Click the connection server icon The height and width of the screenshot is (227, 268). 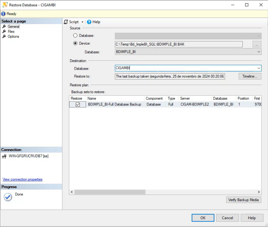tap(4, 156)
